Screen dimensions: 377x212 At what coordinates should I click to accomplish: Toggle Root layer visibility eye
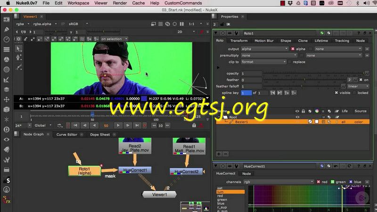click(297, 117)
